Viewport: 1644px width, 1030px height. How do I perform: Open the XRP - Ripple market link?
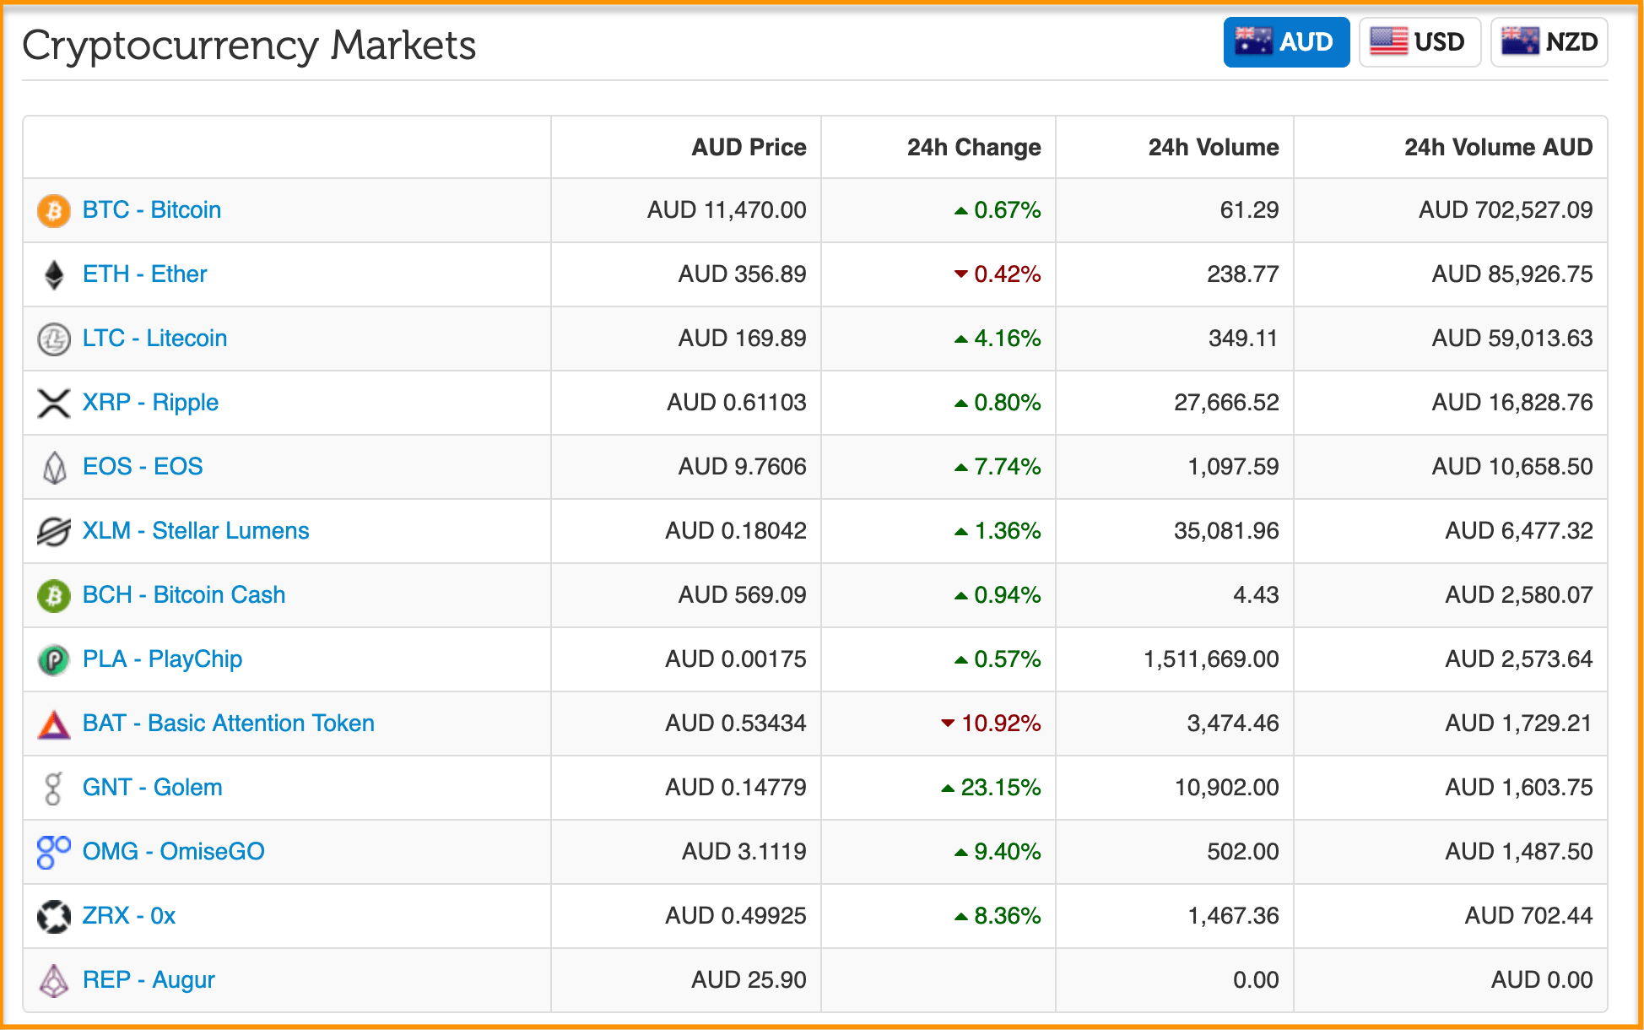pyautogui.click(x=150, y=402)
